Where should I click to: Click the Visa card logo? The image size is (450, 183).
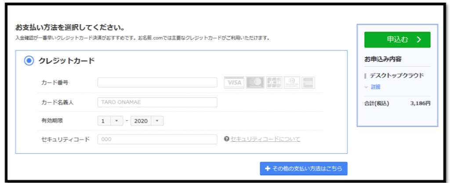pos(234,83)
